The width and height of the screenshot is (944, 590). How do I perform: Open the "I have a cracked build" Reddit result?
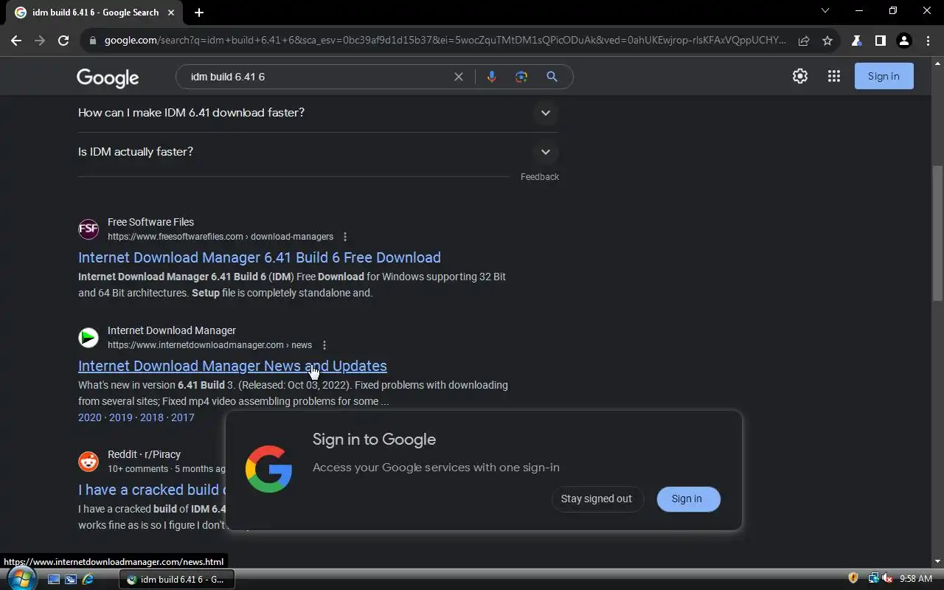(x=152, y=490)
